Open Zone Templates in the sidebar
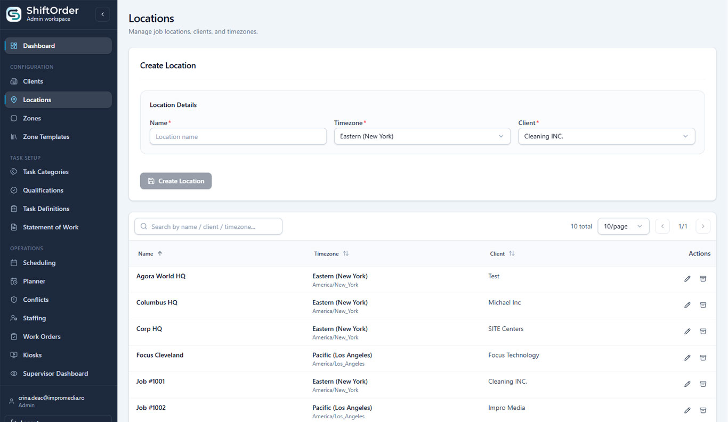728x422 pixels. [x=58, y=137]
